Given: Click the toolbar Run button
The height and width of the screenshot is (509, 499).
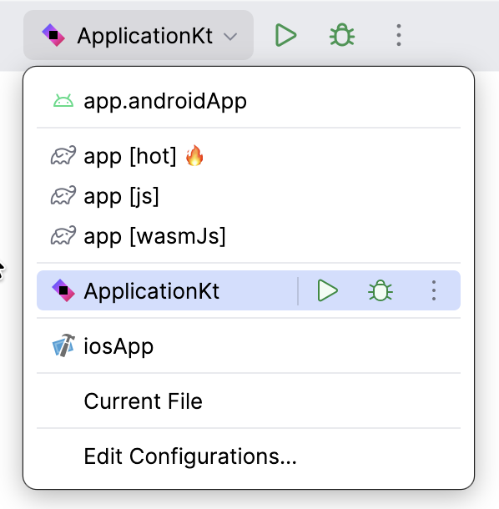Looking at the screenshot, I should pyautogui.click(x=285, y=35).
